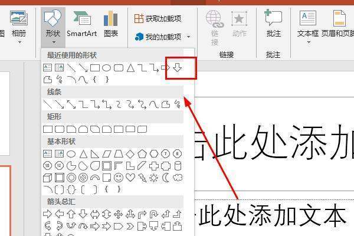
Task: Select the ellipse in 最近使用的形状
Action: [x=106, y=68]
